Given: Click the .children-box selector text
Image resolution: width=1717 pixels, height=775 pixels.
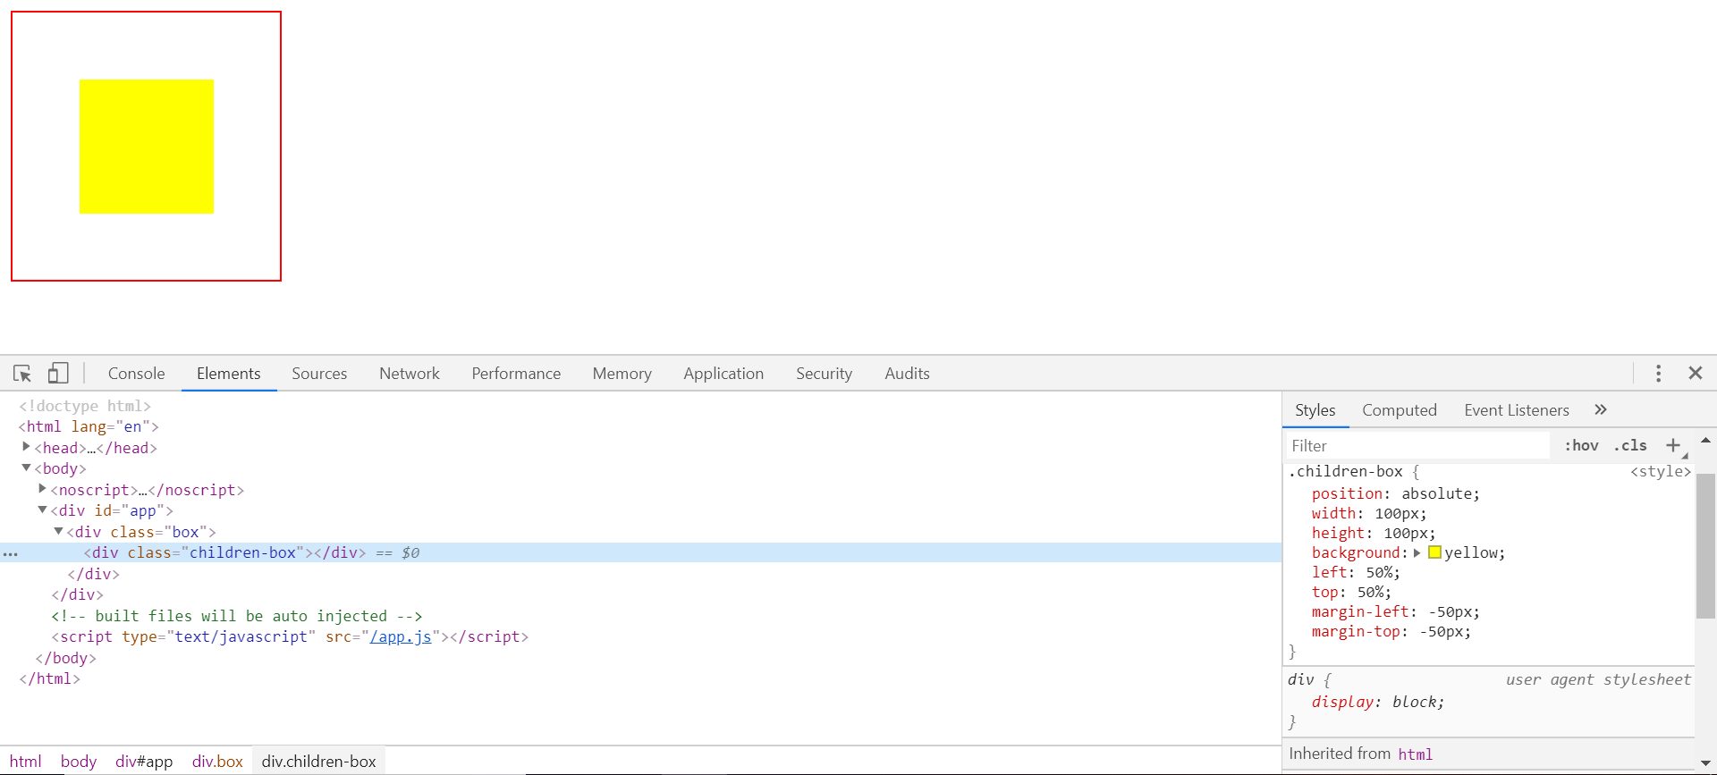Looking at the screenshot, I should [1346, 471].
